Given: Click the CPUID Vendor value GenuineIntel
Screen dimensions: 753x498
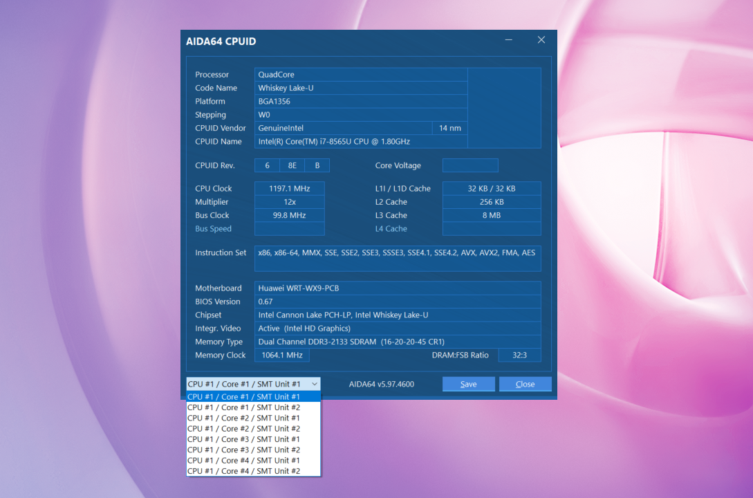Looking at the screenshot, I should click(x=344, y=128).
